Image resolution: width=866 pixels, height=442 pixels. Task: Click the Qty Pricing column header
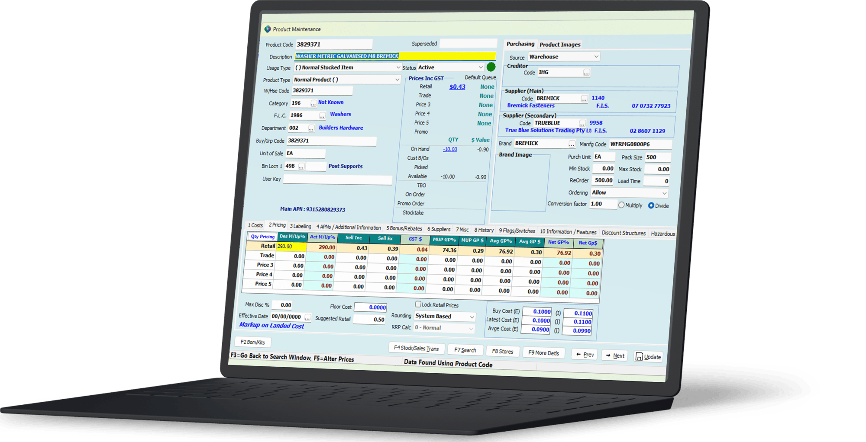pyautogui.click(x=262, y=237)
